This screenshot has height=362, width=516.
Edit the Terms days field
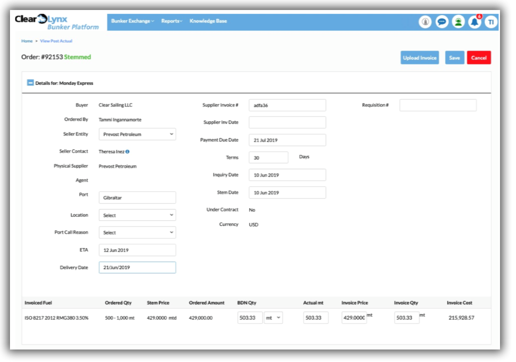(x=268, y=157)
